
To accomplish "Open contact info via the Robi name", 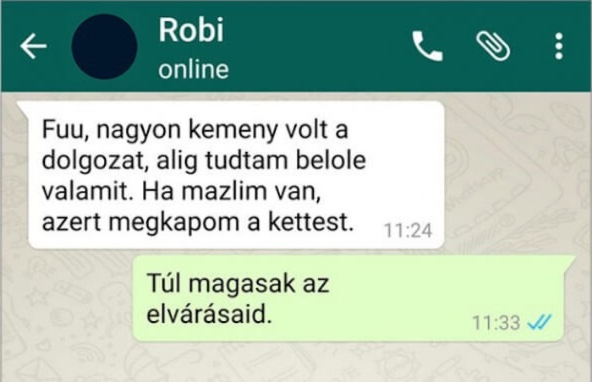I will (191, 30).
